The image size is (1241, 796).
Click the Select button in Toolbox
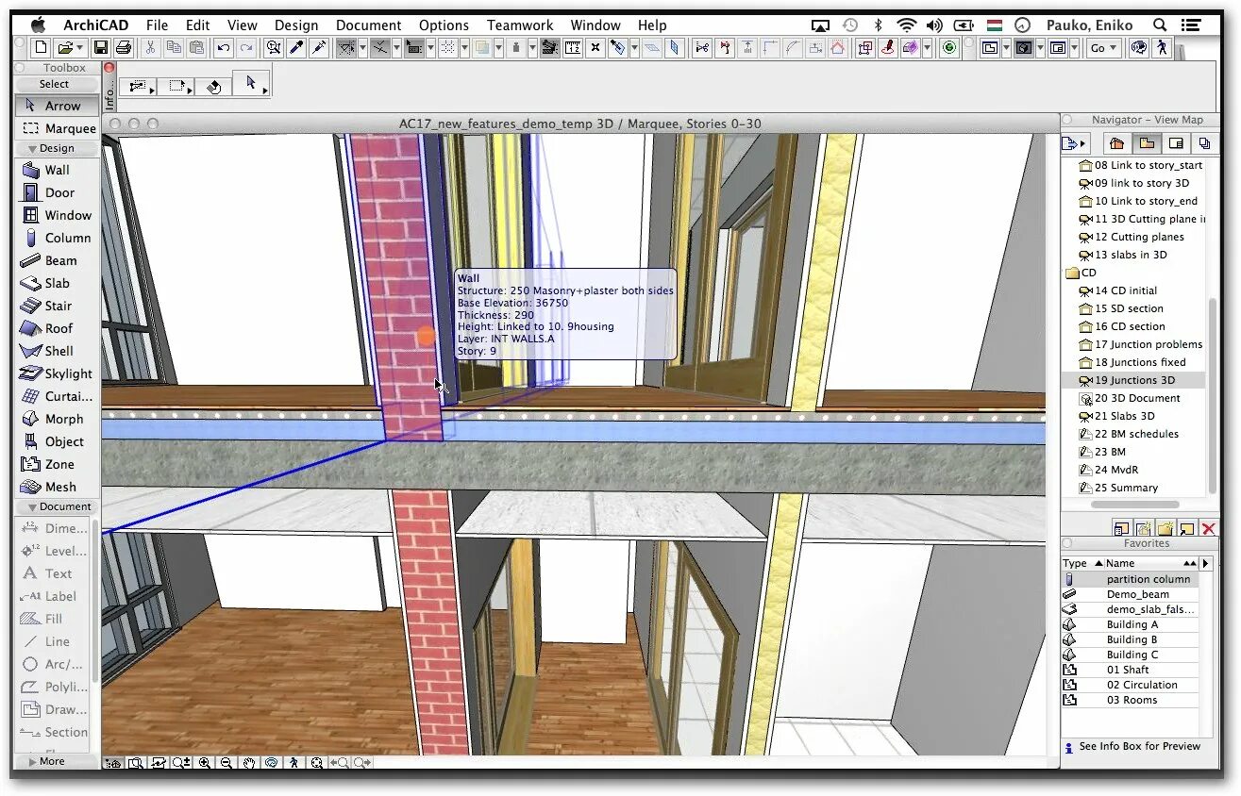[54, 84]
